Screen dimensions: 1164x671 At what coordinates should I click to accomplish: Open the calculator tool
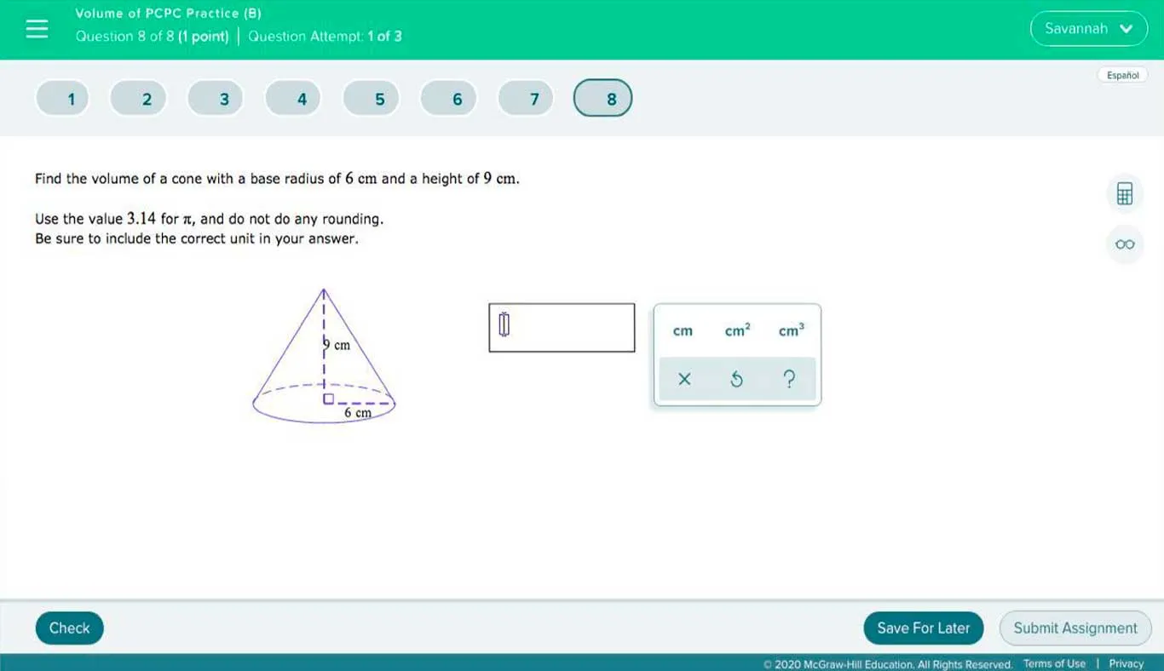click(x=1124, y=193)
